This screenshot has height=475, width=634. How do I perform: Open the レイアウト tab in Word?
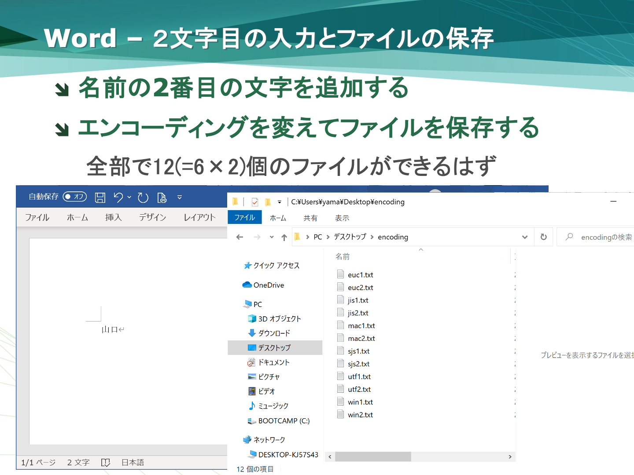click(199, 217)
